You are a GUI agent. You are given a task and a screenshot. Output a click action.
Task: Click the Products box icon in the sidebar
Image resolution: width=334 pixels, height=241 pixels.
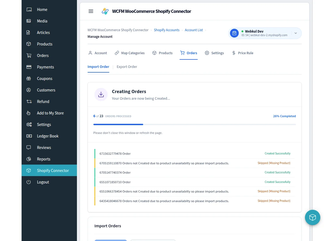29,44
